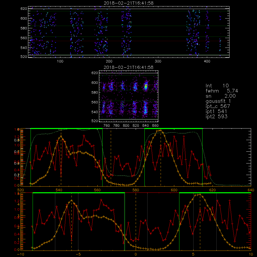Select the 'fwhm 5.74' parameter line
Screen dimensions: 257x257
[222, 91]
